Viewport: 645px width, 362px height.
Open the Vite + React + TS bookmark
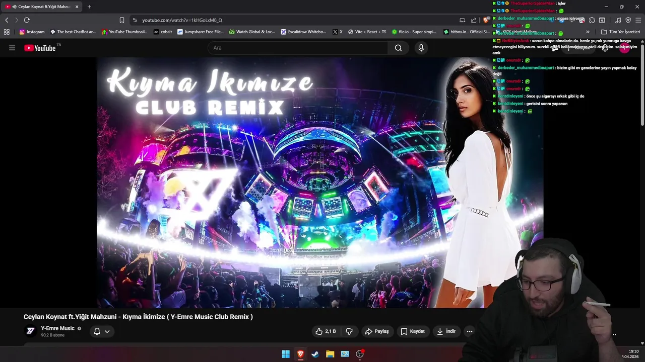point(367,32)
